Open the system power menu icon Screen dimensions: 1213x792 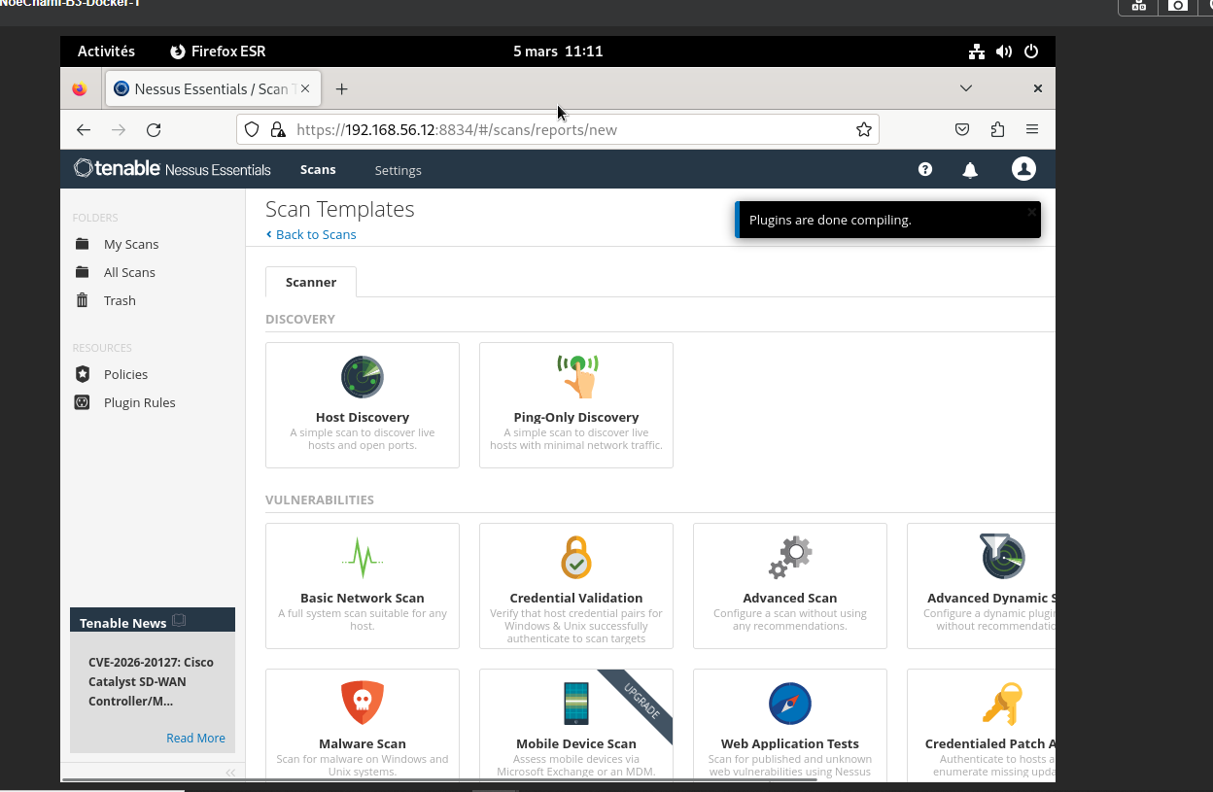(x=1031, y=52)
